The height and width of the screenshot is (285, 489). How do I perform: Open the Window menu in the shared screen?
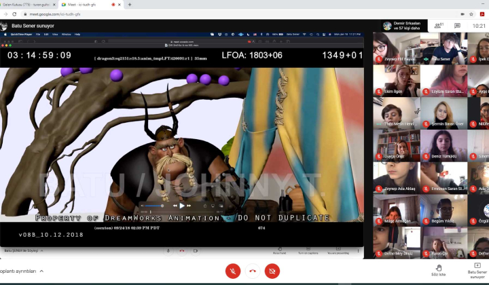[x=66, y=34]
